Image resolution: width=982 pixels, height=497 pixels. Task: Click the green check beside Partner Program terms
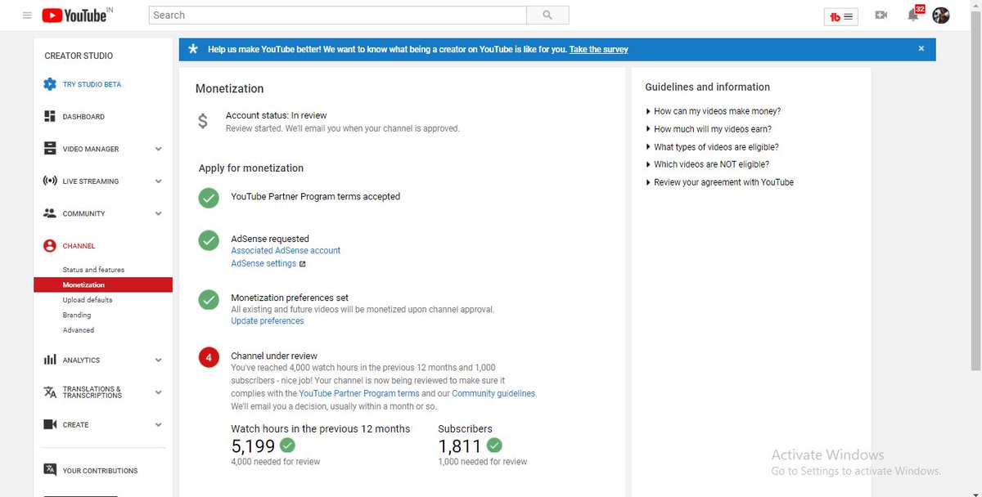(x=209, y=197)
